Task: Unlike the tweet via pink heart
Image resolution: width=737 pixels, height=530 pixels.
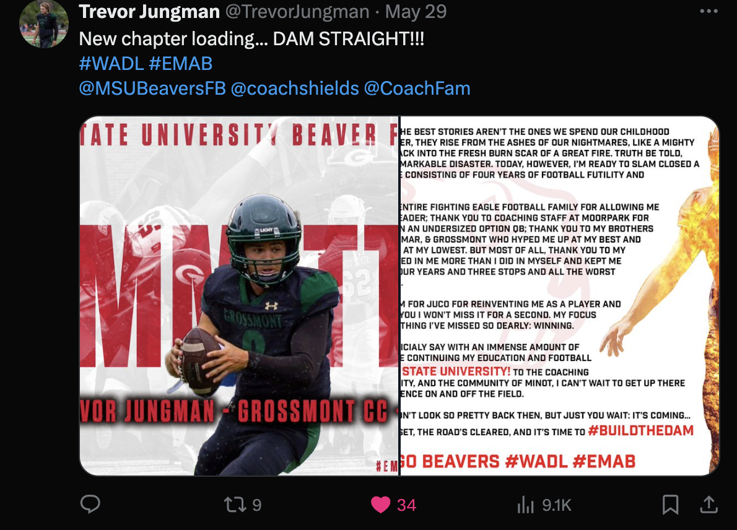Action: click(380, 505)
